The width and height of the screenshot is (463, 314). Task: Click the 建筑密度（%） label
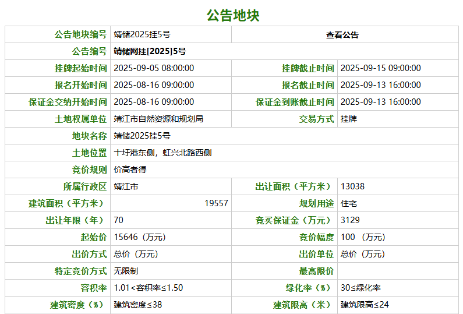pos(78,305)
